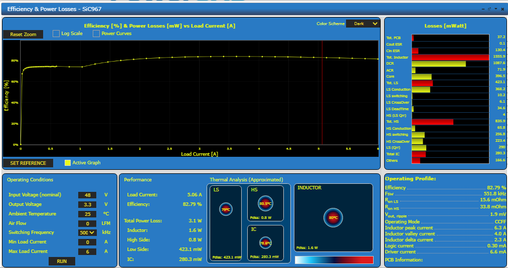Click the Core loss yellow bar
This screenshot has width=508, height=268.
(x=422, y=77)
